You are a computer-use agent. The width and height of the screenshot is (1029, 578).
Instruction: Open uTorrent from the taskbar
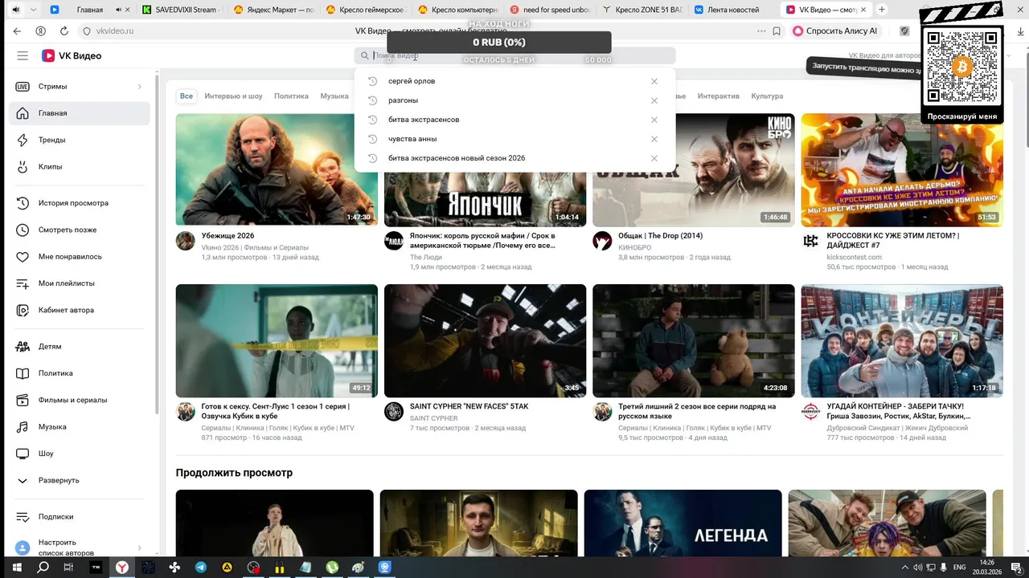pyautogui.click(x=332, y=568)
